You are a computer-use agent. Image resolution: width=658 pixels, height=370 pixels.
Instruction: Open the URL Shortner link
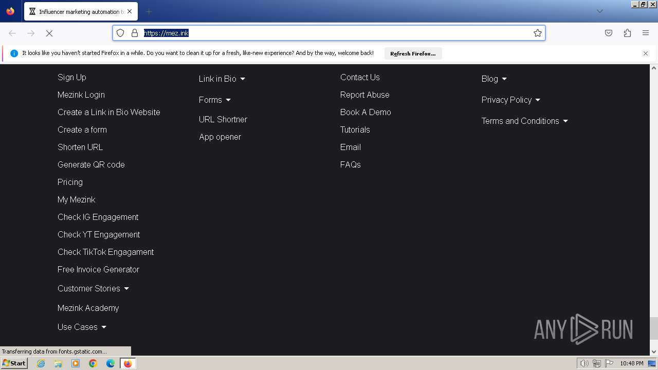pos(223,119)
